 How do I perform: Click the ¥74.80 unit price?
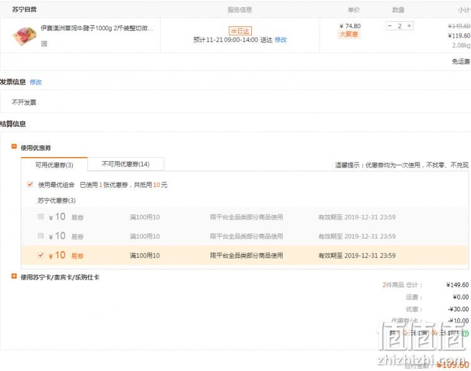tap(350, 26)
